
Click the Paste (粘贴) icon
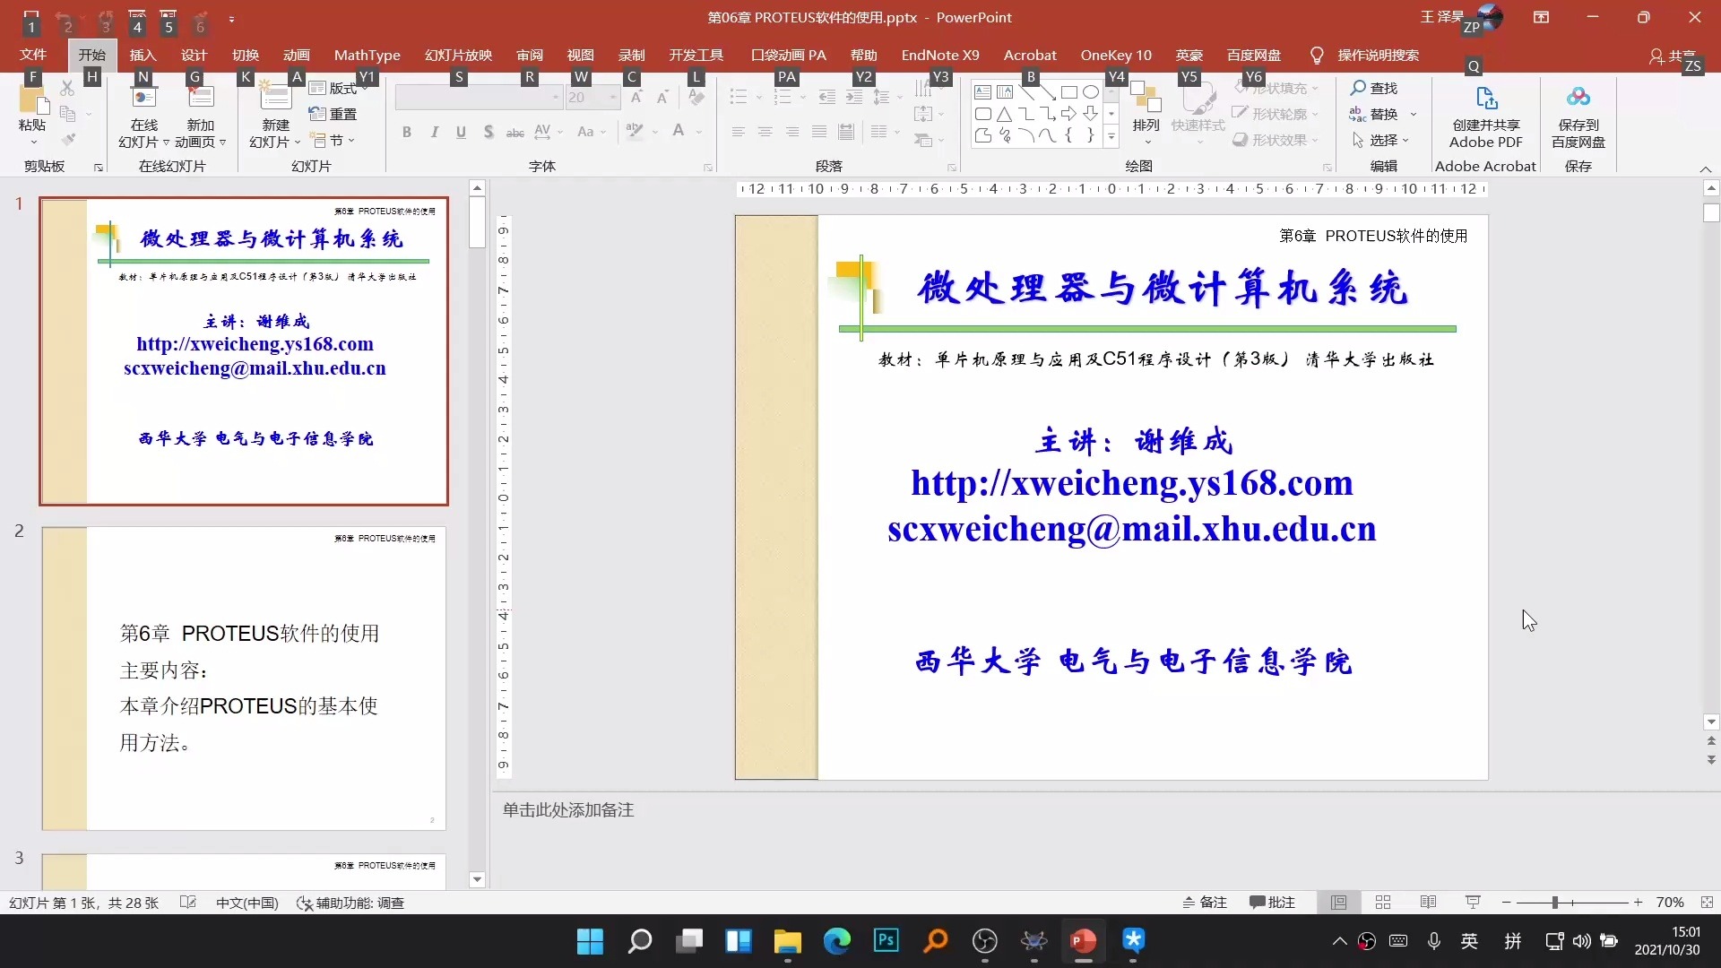[32, 100]
